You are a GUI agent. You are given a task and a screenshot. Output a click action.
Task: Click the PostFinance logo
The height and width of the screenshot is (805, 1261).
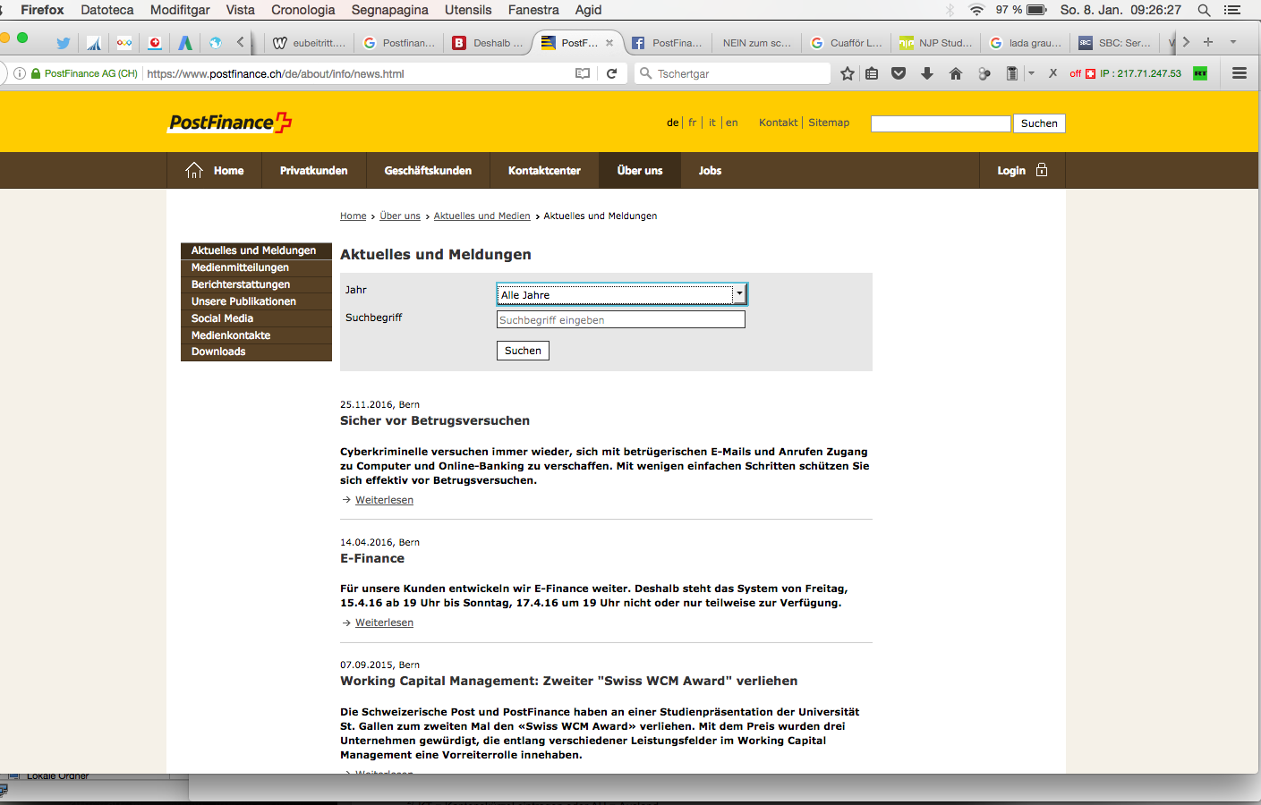pos(231,123)
